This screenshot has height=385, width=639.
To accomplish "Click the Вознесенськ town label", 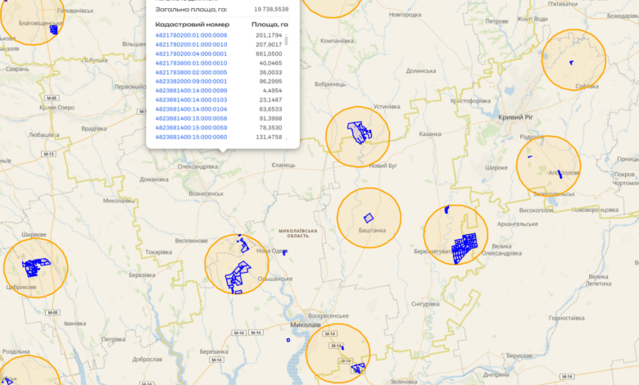I will point(206,193).
